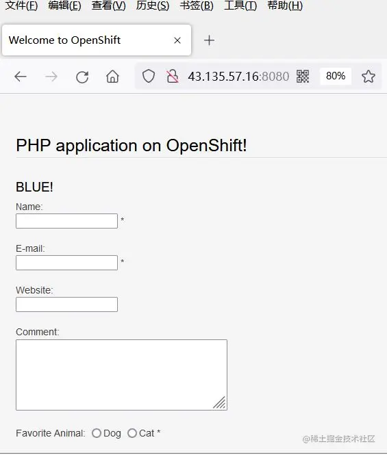
Task: Open the home page icon
Action: (112, 77)
